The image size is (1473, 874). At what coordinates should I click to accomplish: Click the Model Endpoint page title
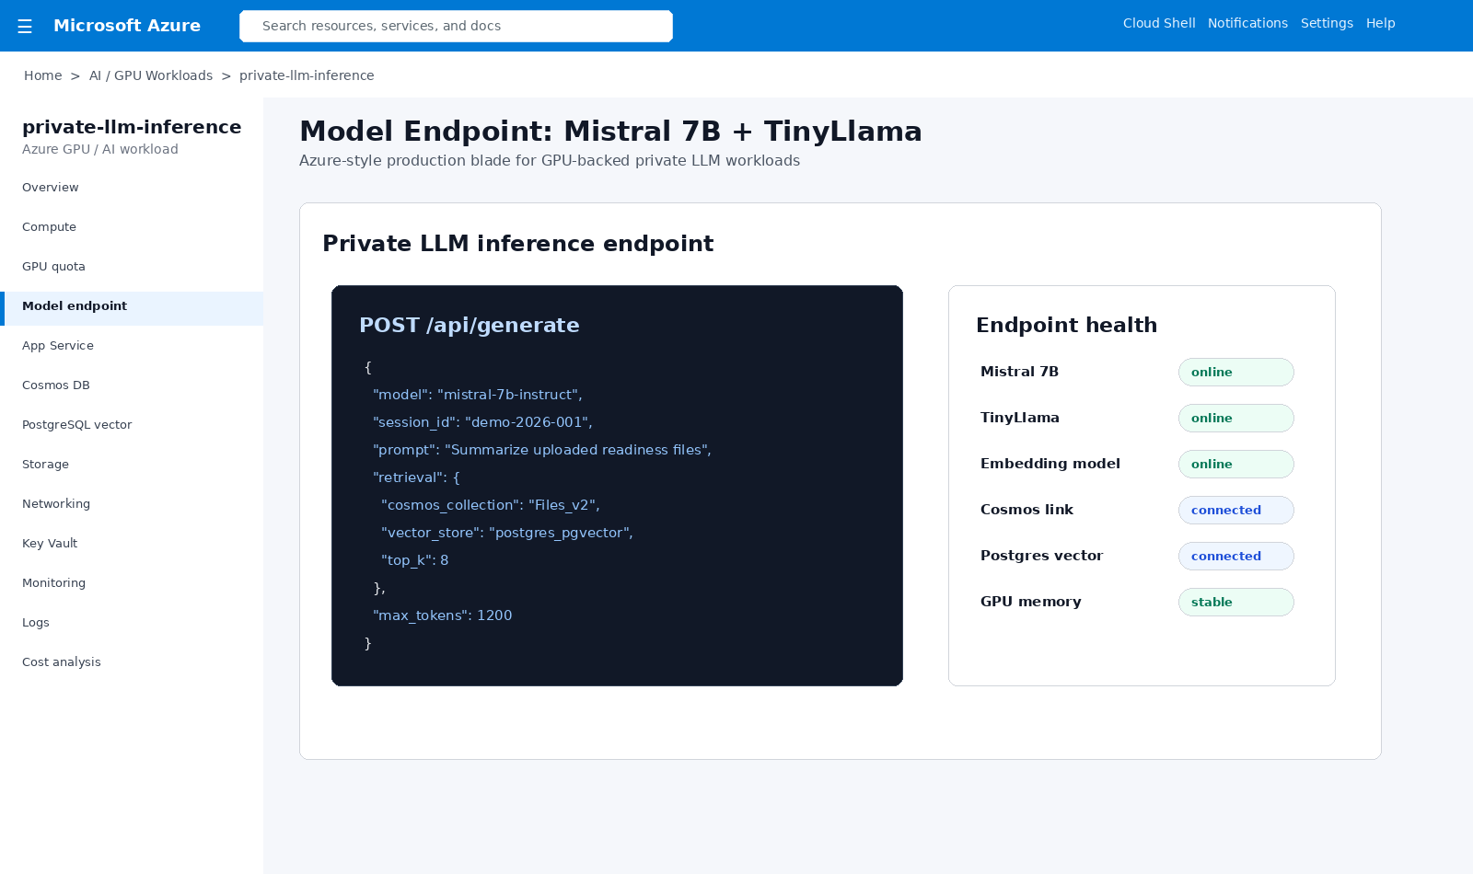pyautogui.click(x=610, y=132)
